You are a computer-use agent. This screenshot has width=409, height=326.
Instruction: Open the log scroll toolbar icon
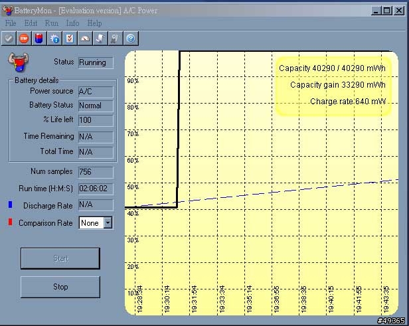(100, 39)
